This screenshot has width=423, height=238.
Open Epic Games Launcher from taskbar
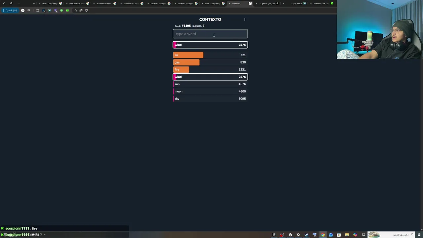tap(274, 235)
